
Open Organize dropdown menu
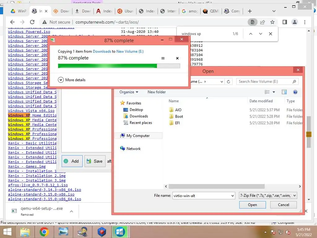(x=129, y=92)
